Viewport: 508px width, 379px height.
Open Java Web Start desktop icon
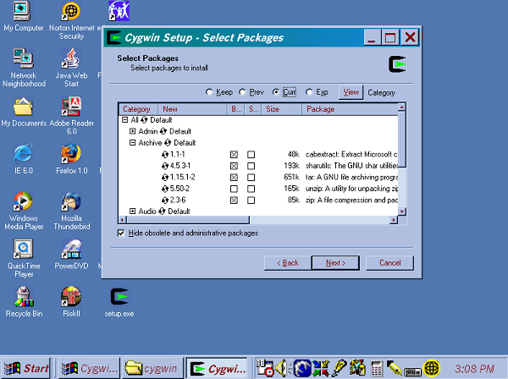[71, 68]
